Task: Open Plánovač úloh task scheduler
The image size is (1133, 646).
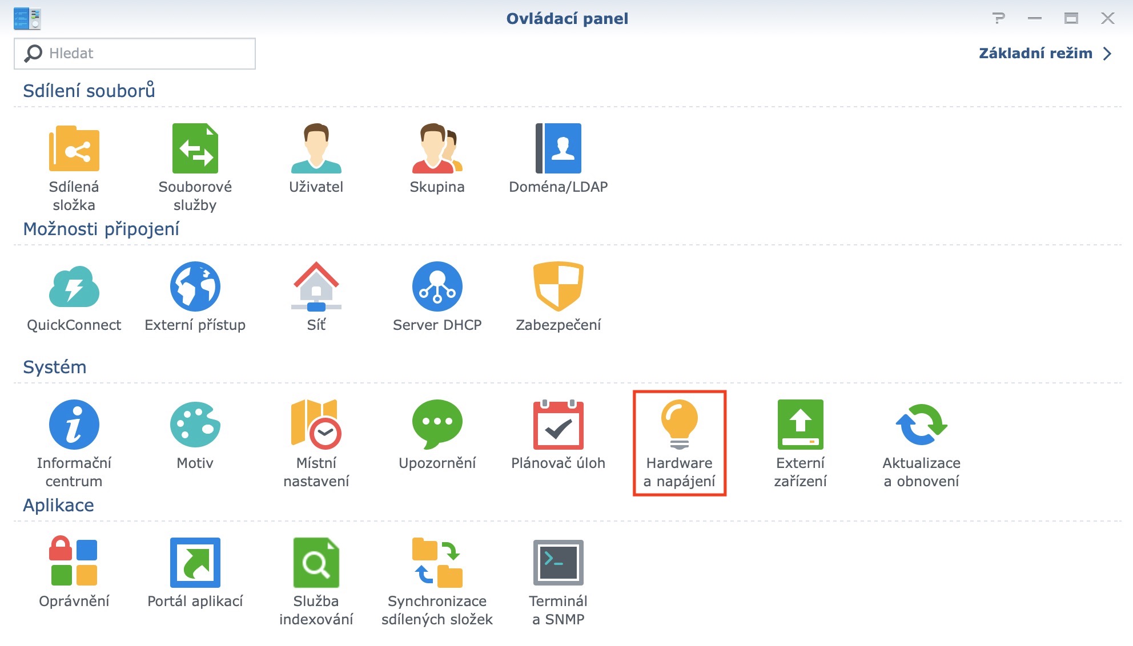Action: point(559,428)
